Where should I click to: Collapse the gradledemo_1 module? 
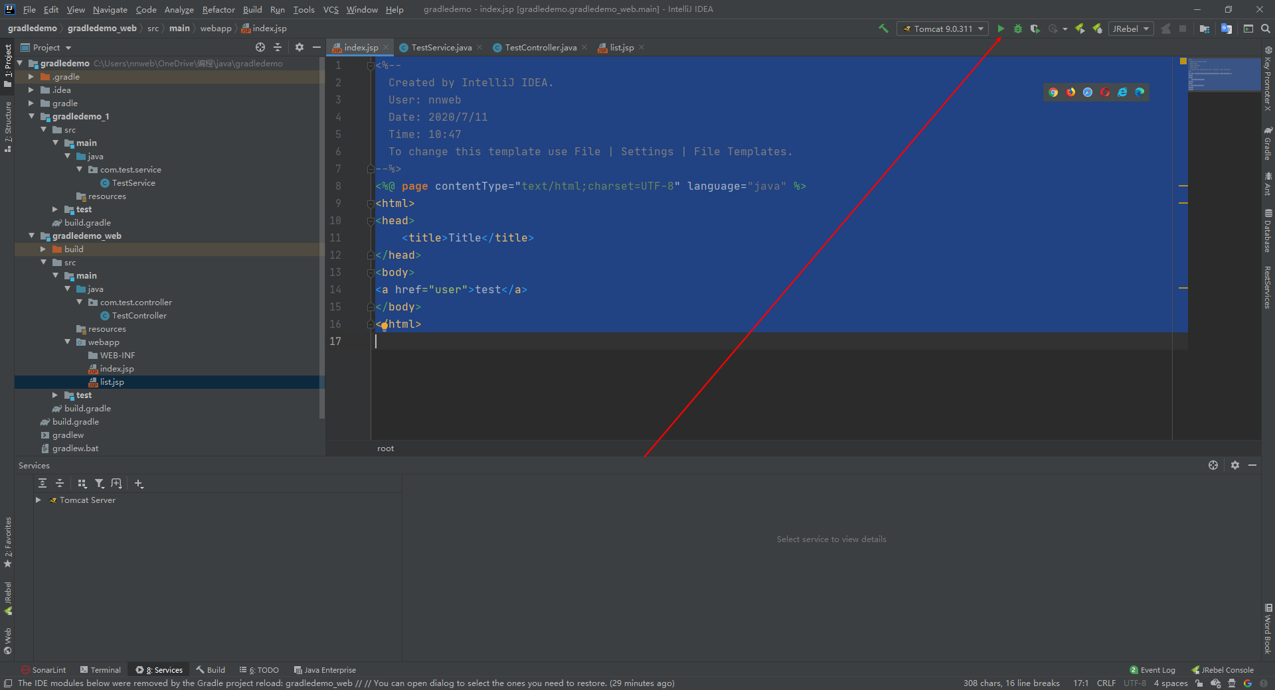31,116
